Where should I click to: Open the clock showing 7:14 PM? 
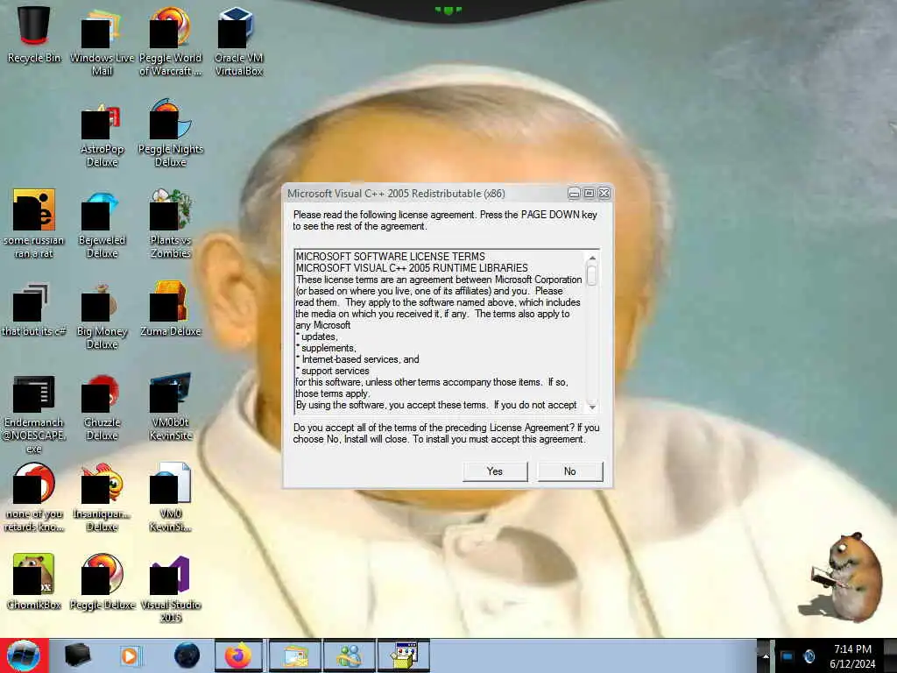(852, 655)
